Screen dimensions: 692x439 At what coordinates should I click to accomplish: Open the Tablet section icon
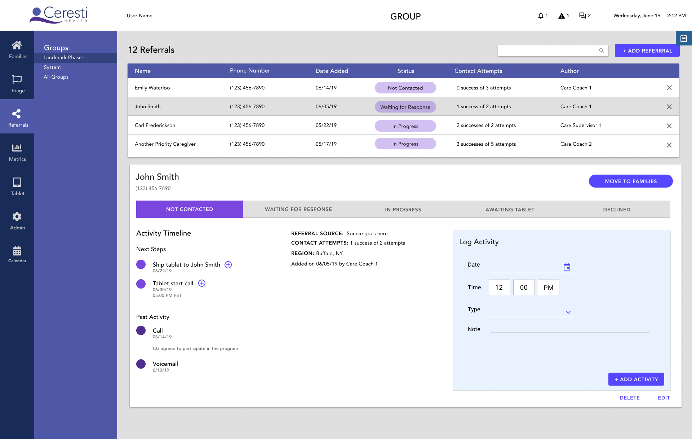(17, 182)
